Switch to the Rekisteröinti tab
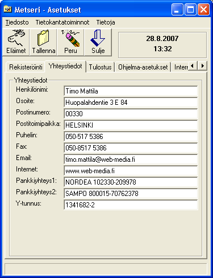Screen dimensions: 213x278 (26, 67)
